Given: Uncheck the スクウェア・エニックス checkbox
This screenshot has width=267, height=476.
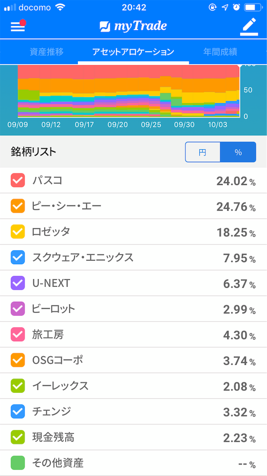Looking at the screenshot, I should pos(18,258).
